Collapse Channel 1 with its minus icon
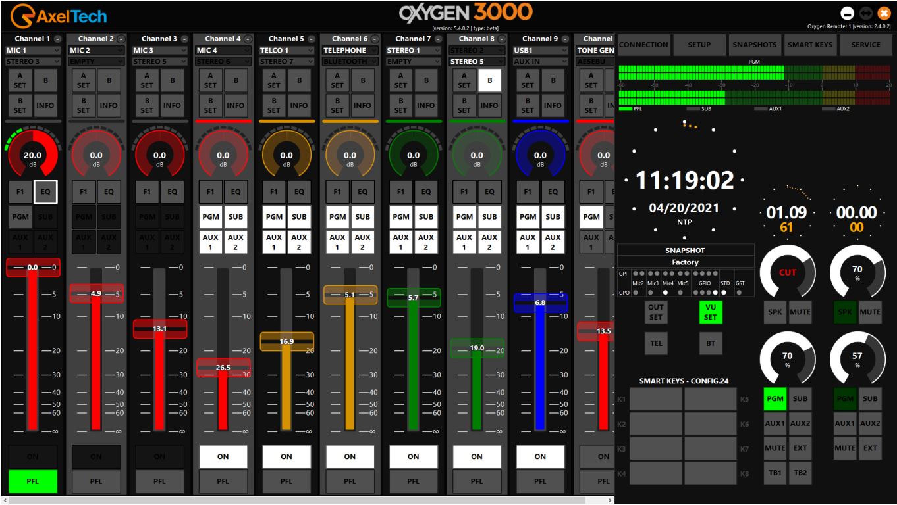 [58, 39]
